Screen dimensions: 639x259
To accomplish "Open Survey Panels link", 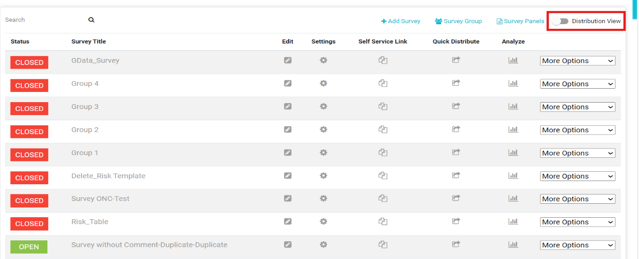I will [520, 21].
